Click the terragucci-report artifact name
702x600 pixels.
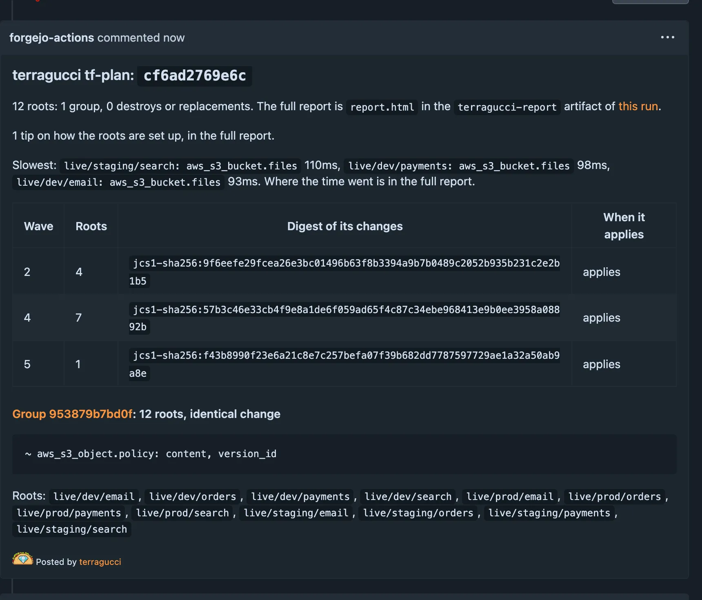click(x=507, y=107)
